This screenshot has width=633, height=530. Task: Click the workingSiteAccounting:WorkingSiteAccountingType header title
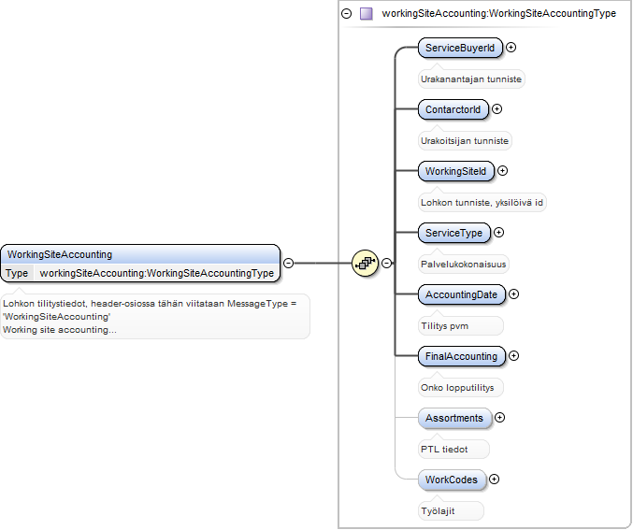(499, 13)
